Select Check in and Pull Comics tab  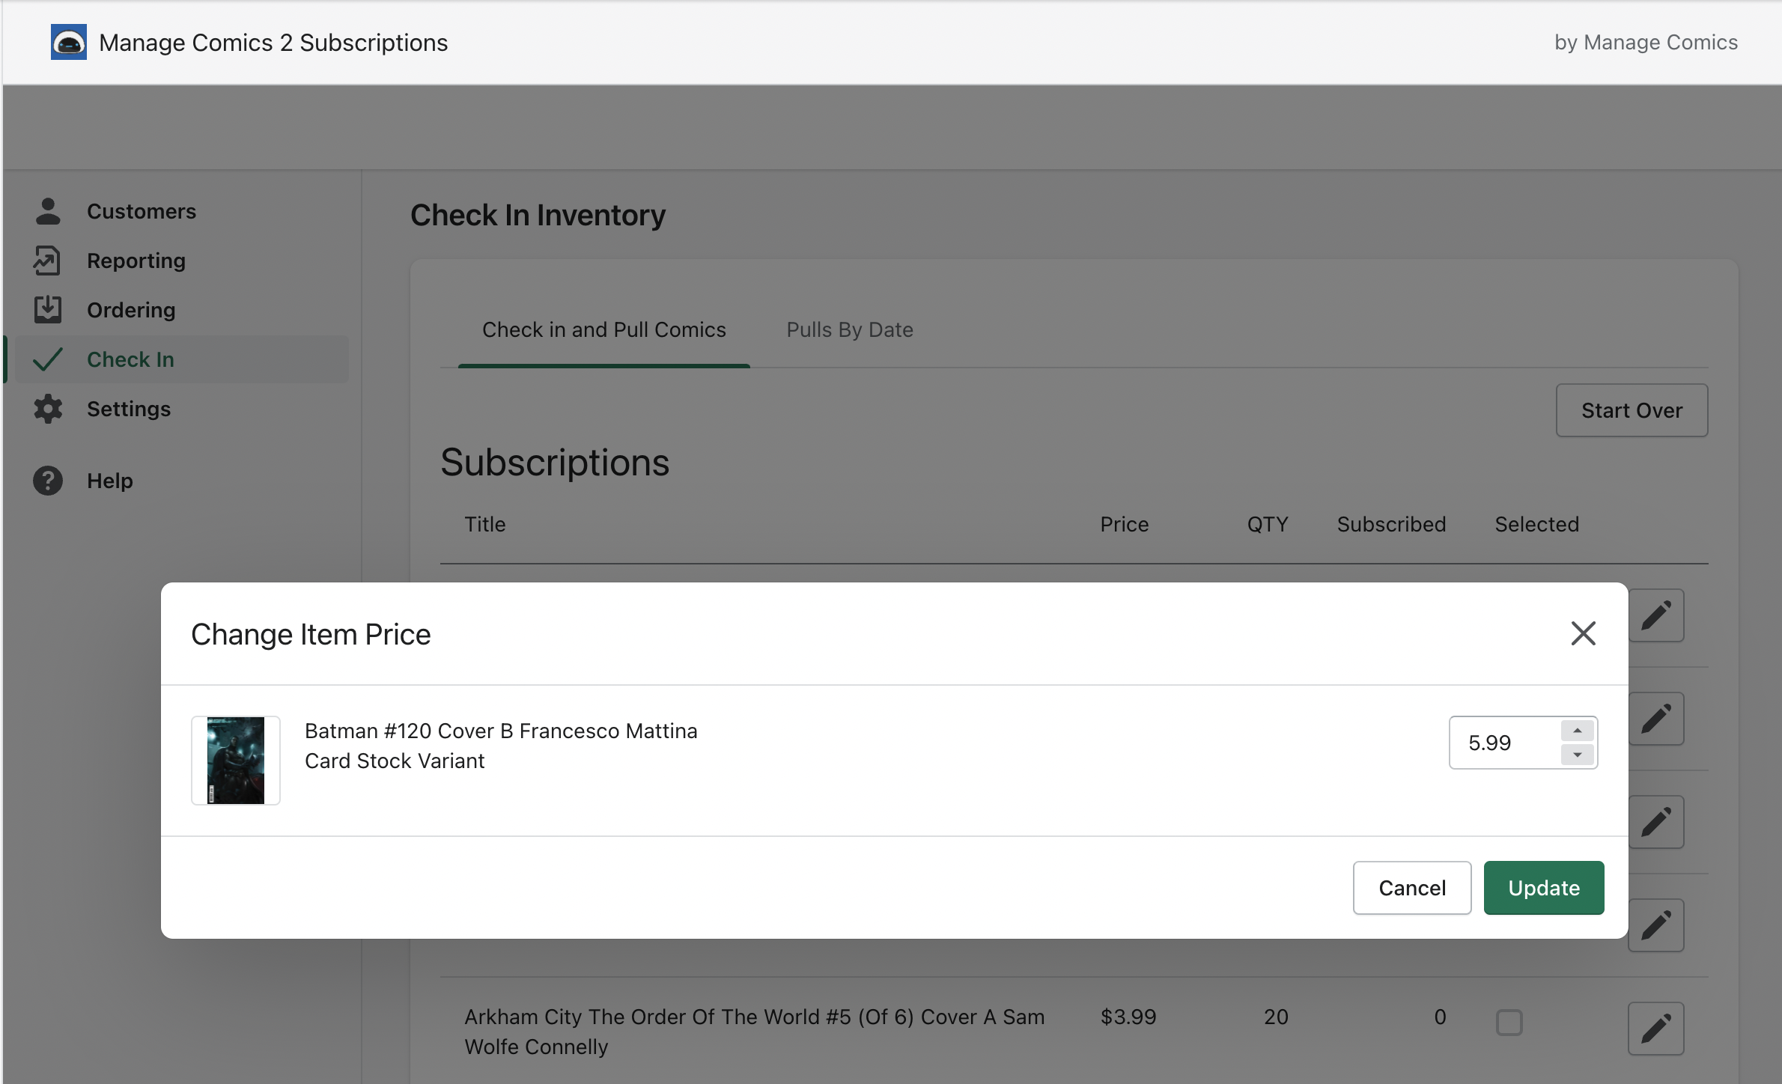(x=603, y=329)
